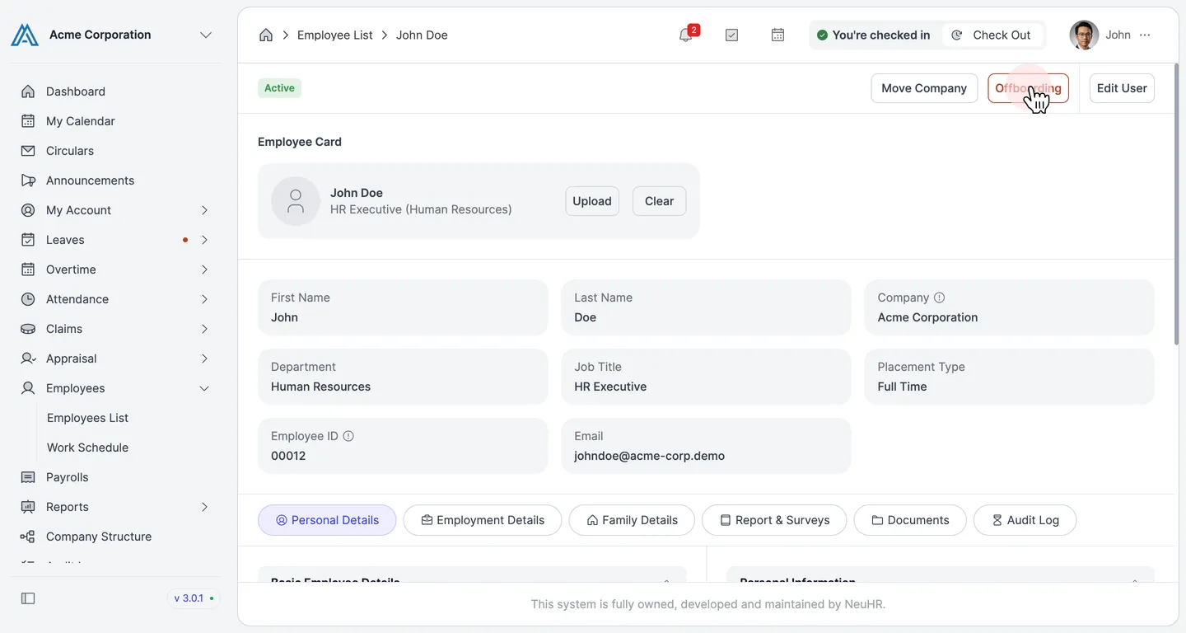Click the Active status badge
The image size is (1186, 633).
[x=279, y=88]
